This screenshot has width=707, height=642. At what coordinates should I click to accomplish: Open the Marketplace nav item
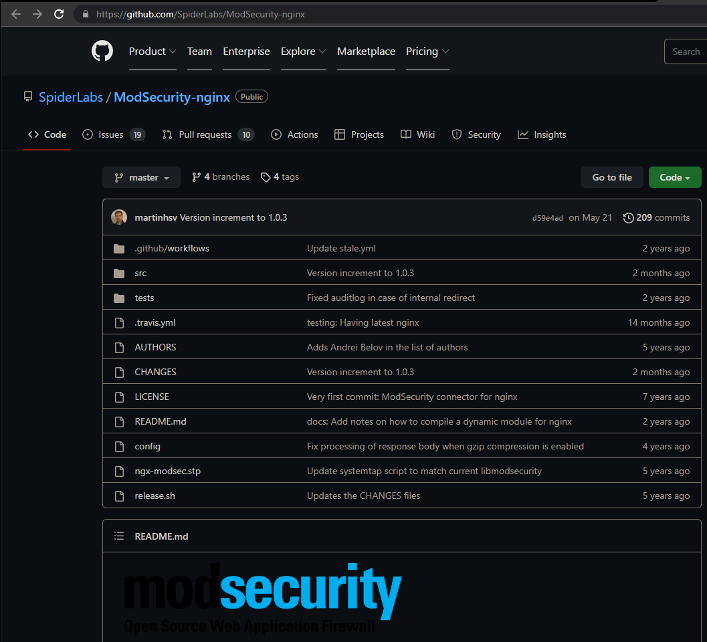pyautogui.click(x=366, y=51)
